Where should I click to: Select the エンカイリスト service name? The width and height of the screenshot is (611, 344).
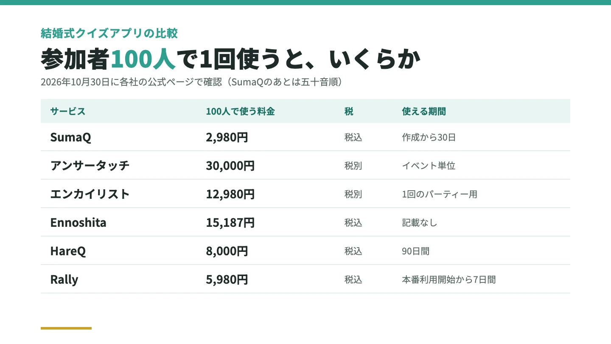[x=90, y=194]
